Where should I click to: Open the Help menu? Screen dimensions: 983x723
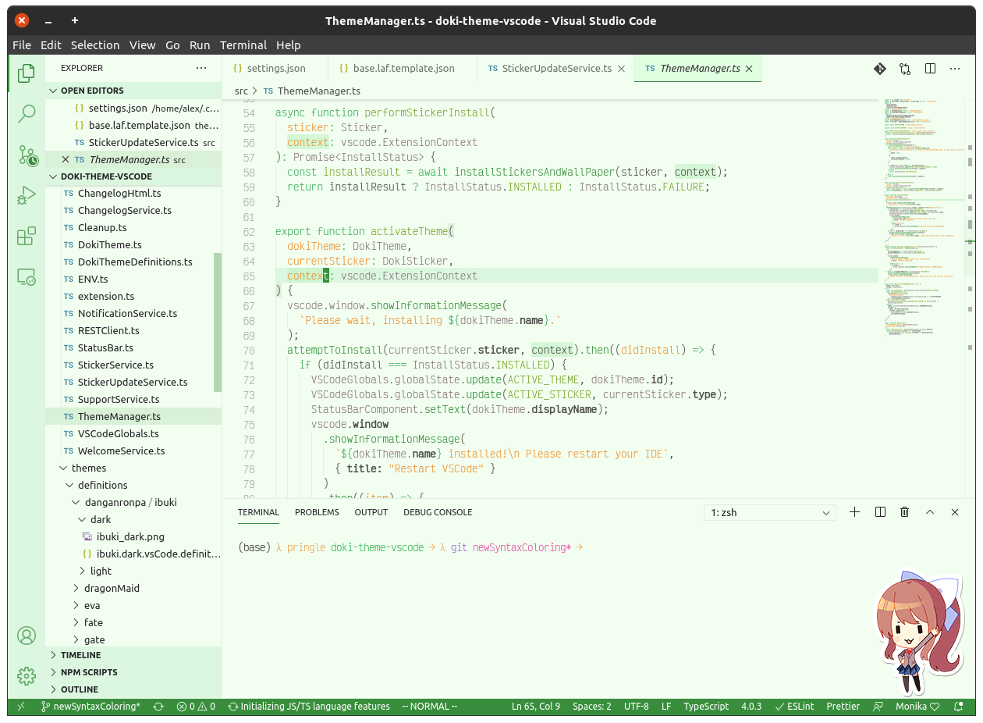(x=288, y=45)
